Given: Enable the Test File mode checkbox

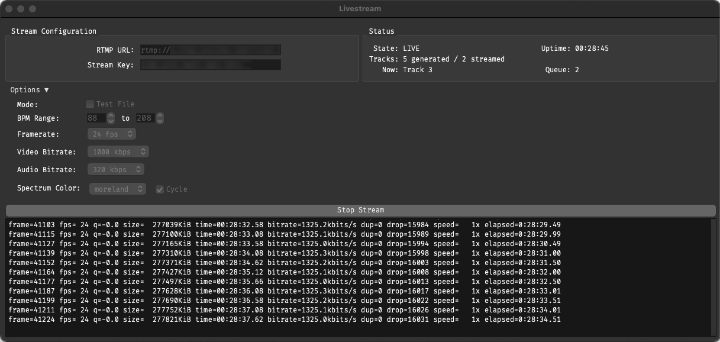Looking at the screenshot, I should tap(91, 104).
